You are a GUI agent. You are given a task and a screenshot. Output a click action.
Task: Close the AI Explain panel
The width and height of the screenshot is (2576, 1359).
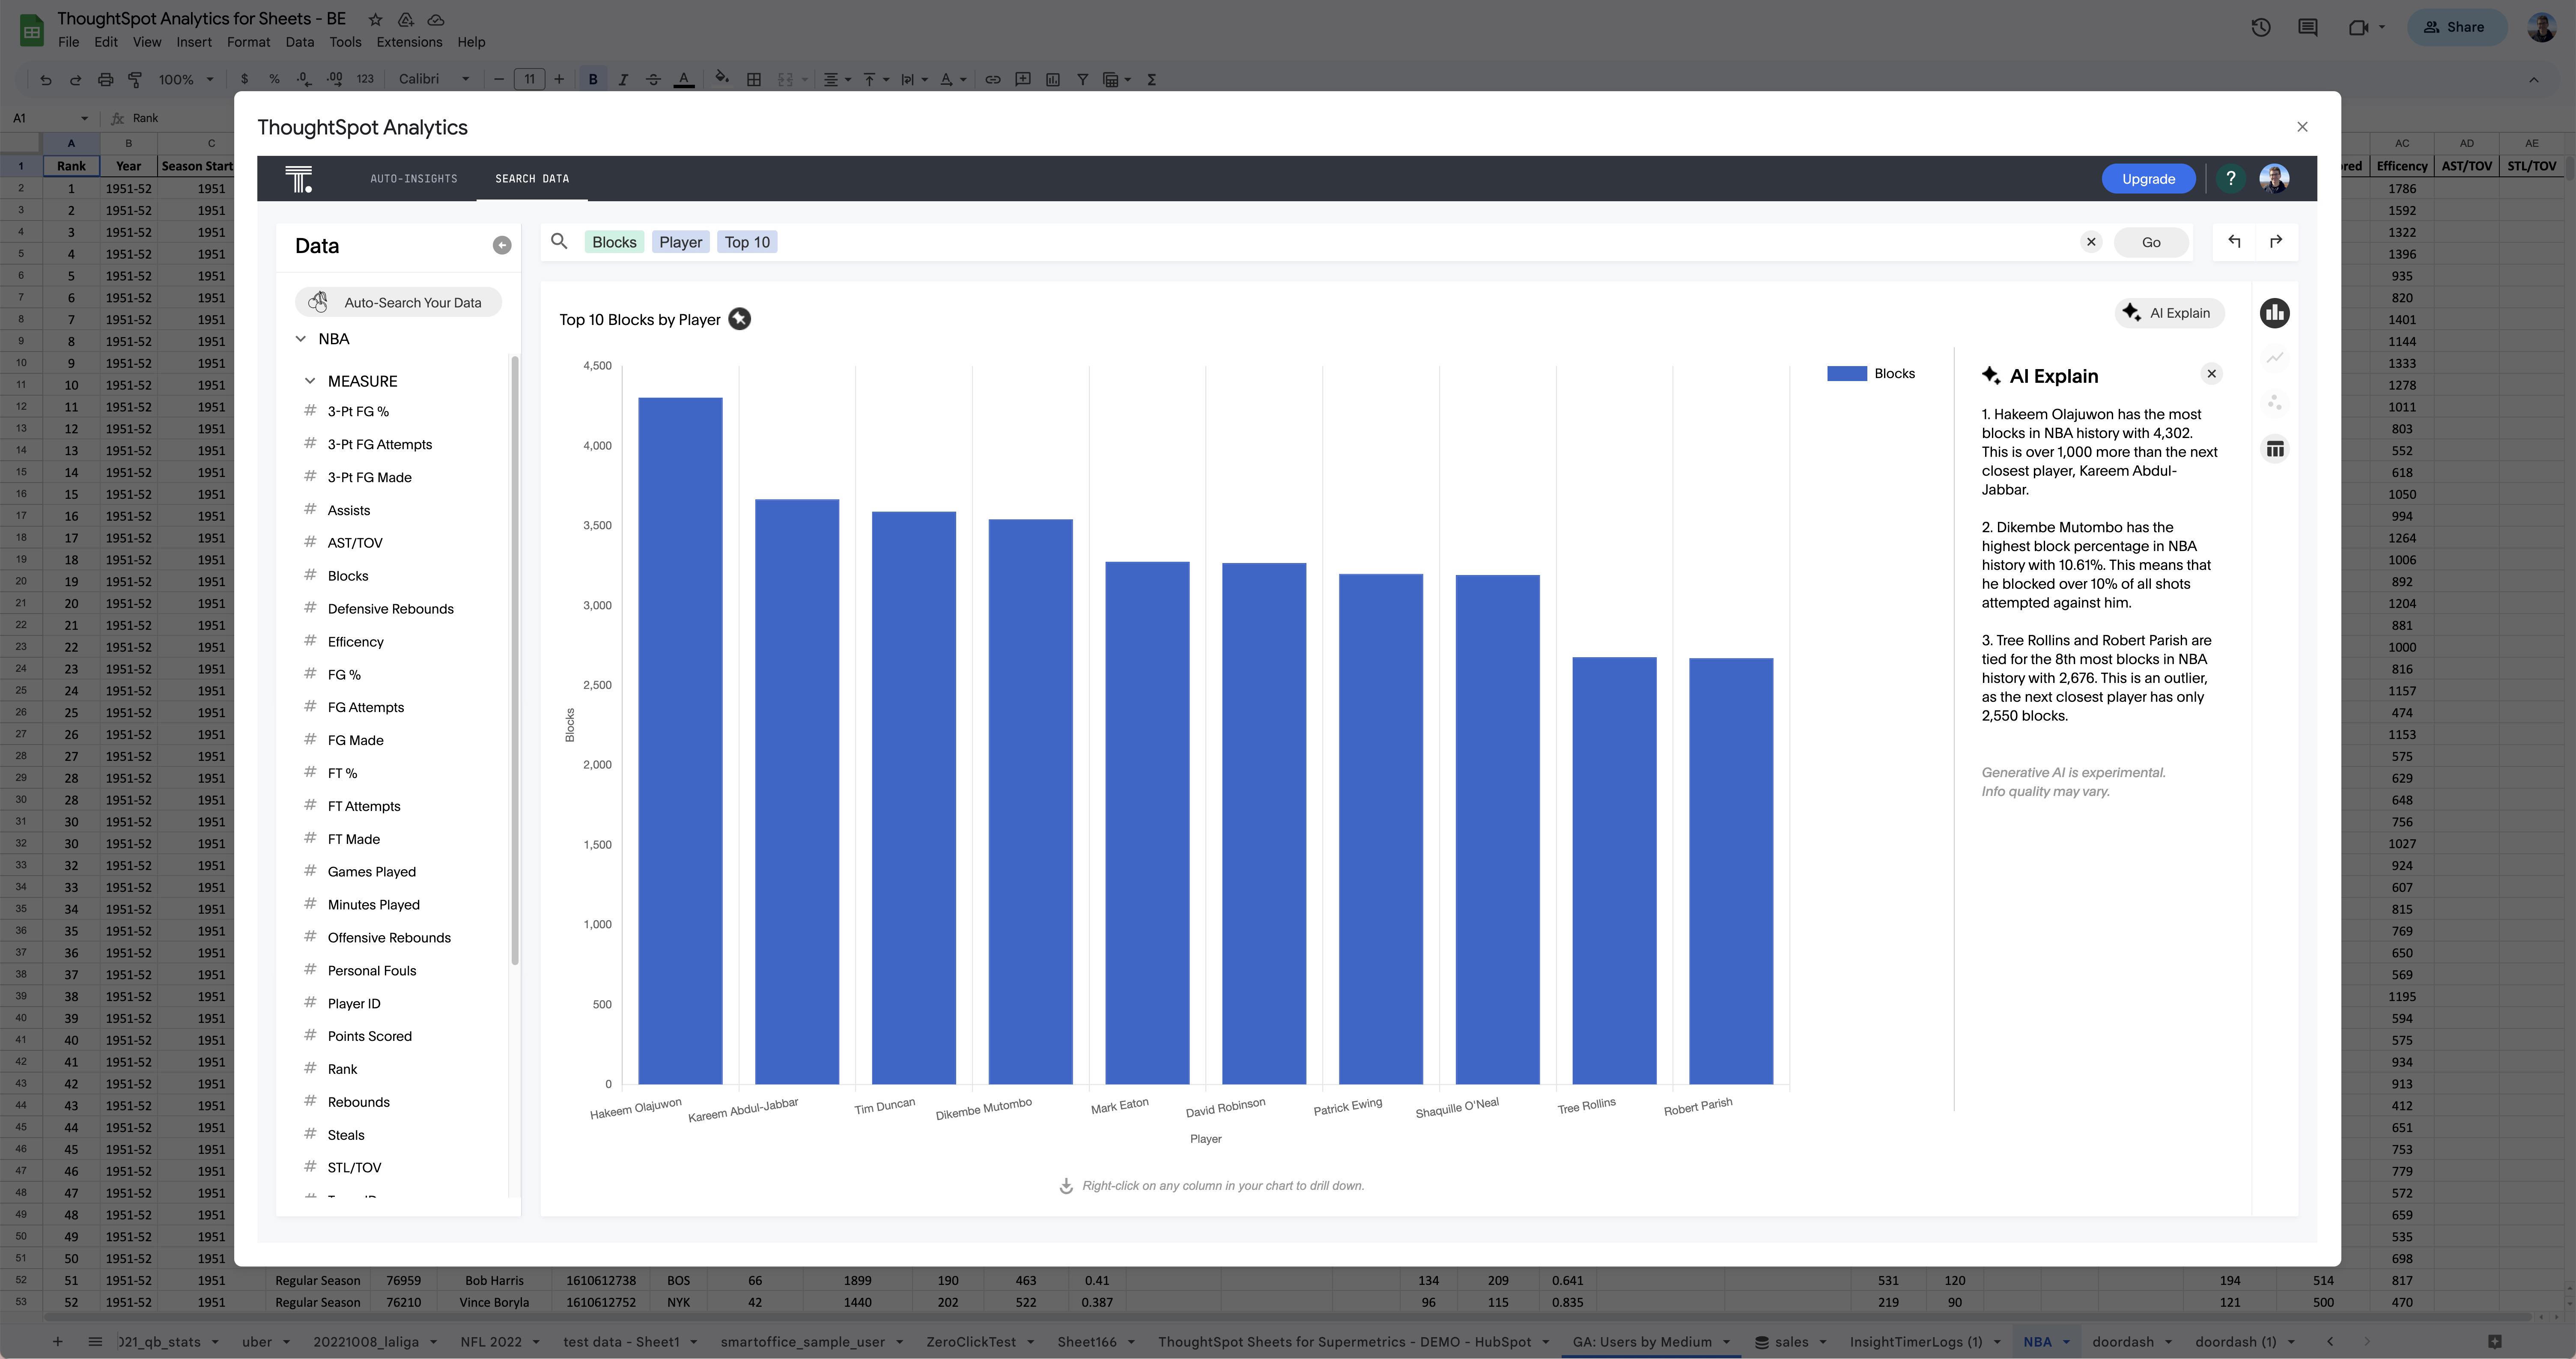tap(2212, 374)
